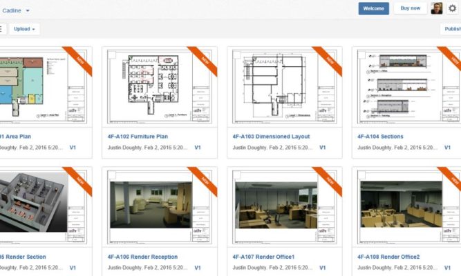Click the Welcome button
Viewport: 461px width, 276px height.
tap(373, 8)
